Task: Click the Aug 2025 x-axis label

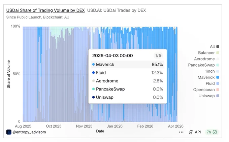Action: (x=23, y=126)
